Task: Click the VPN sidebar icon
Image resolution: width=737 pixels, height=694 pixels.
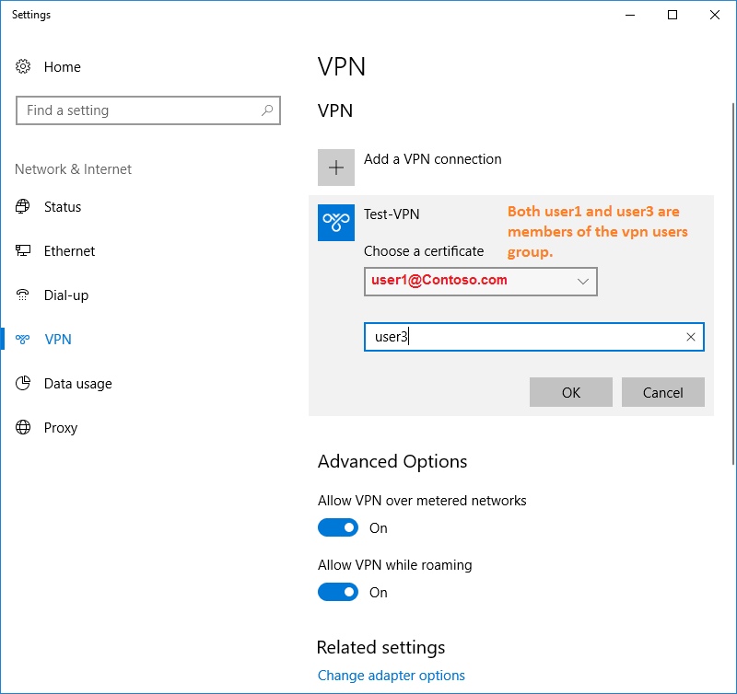Action: 22,339
